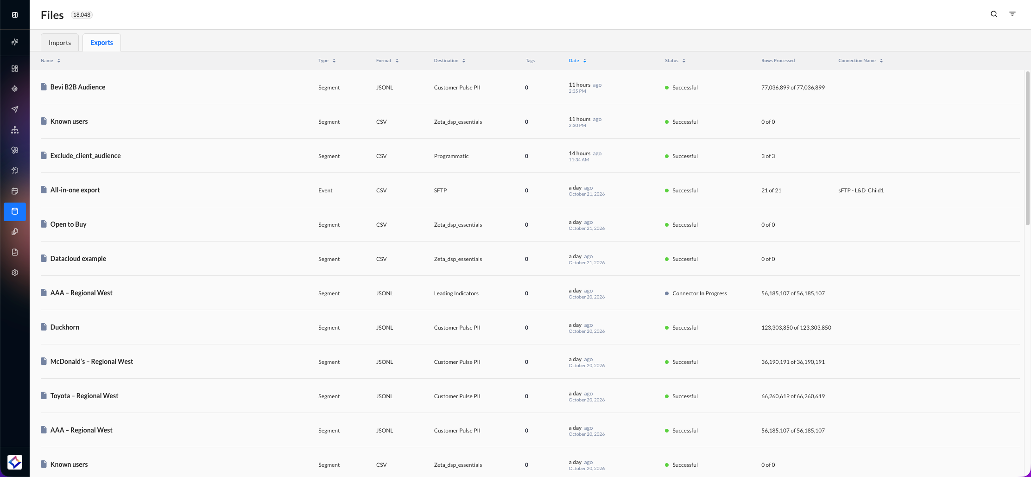Select the highlighted database cylinder icon
Image resolution: width=1031 pixels, height=477 pixels.
coord(15,211)
